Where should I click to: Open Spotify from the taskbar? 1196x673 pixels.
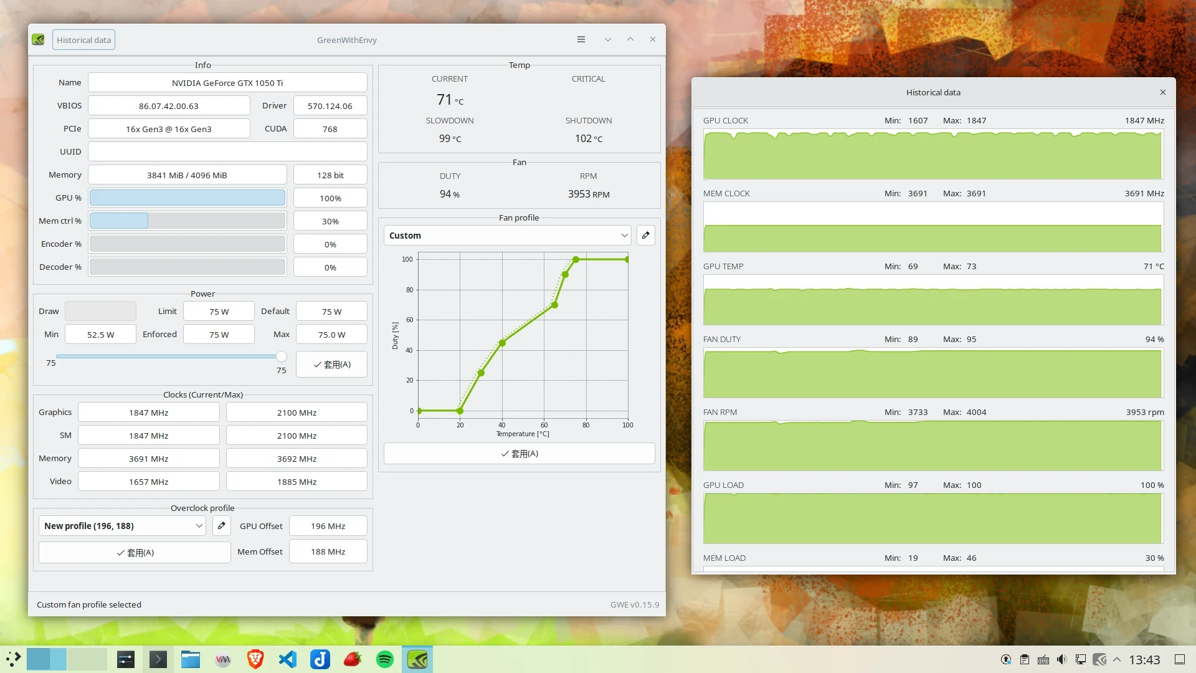pyautogui.click(x=385, y=659)
